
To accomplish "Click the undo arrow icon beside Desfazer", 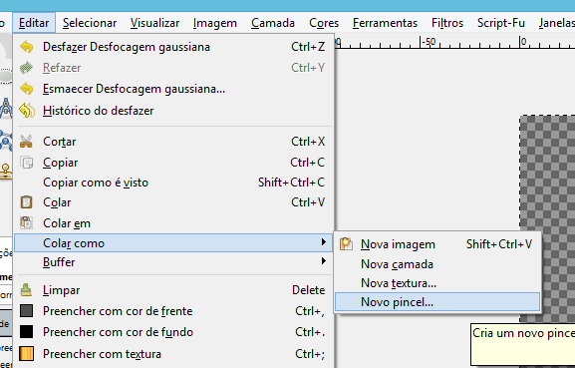I will 26,47.
